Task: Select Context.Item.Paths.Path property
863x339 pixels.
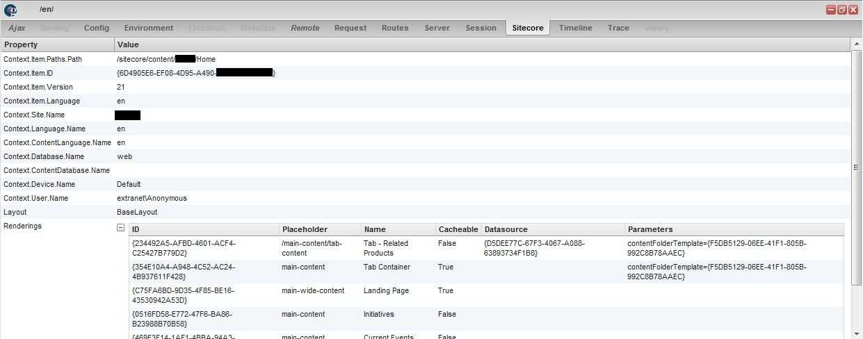Action: point(43,59)
